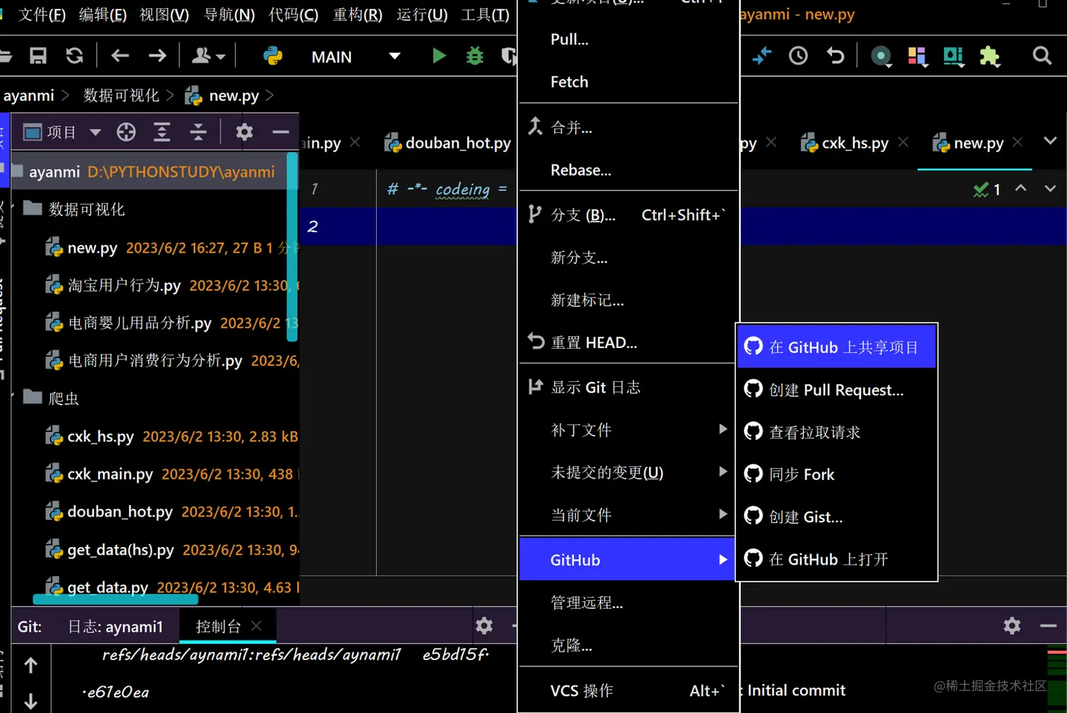Switch to douban_hot.py editor tab

[x=448, y=143]
